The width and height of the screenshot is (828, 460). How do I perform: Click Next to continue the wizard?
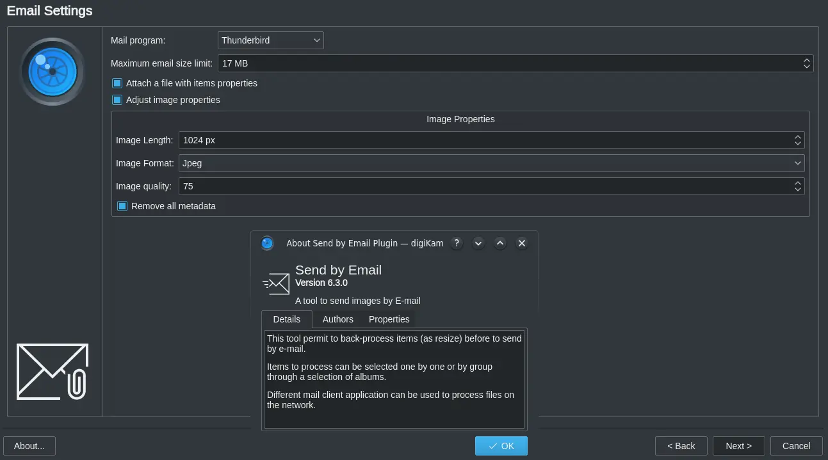point(738,446)
